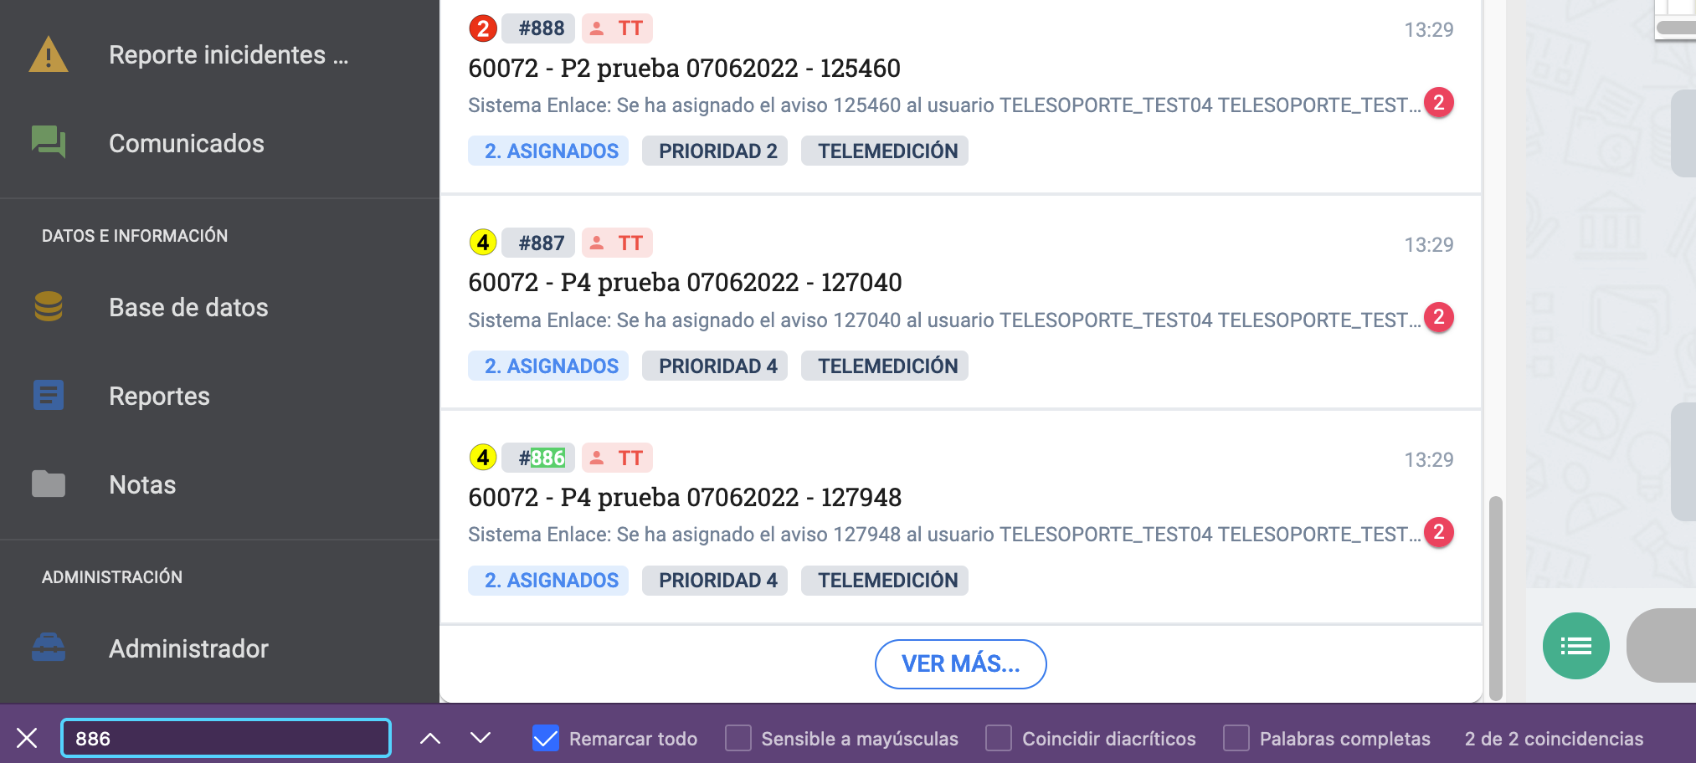Click the down chevron to find next match
The height and width of the screenshot is (763, 1696).
(478, 738)
